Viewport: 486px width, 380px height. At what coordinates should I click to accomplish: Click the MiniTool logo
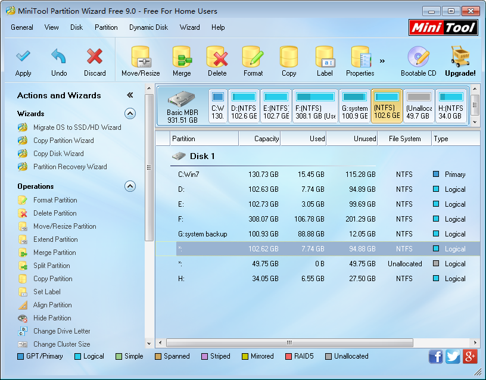pyautogui.click(x=443, y=27)
